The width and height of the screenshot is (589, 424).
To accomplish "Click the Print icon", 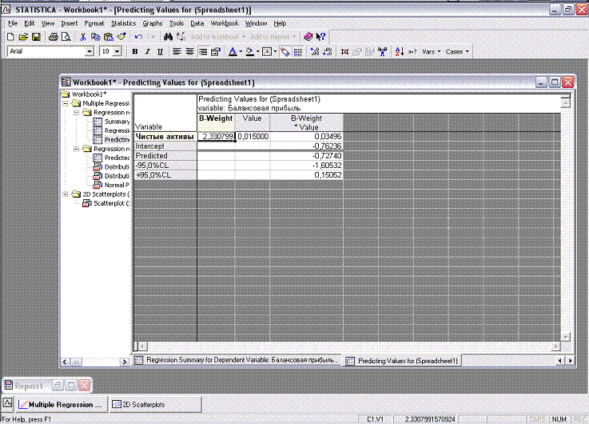I will coord(53,37).
